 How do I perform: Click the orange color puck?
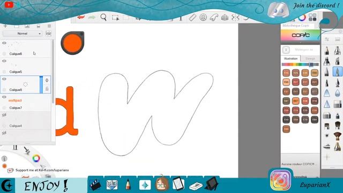coord(72,43)
